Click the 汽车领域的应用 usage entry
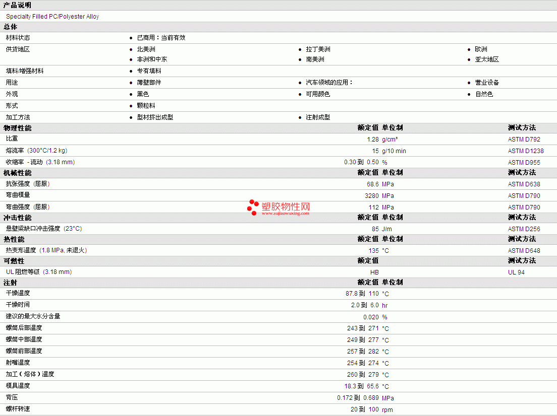 click(x=329, y=82)
